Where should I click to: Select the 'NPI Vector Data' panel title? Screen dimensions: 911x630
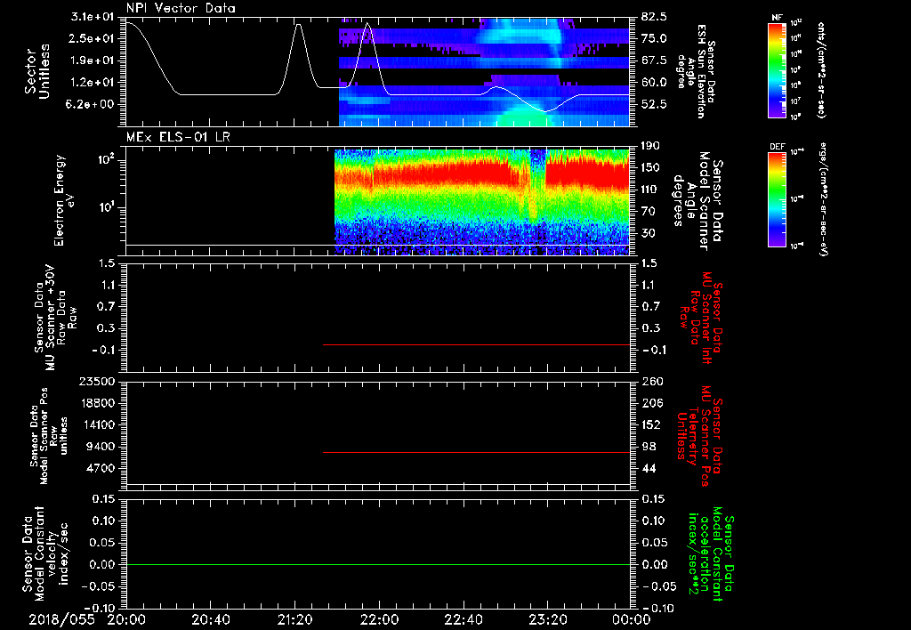[x=181, y=8]
